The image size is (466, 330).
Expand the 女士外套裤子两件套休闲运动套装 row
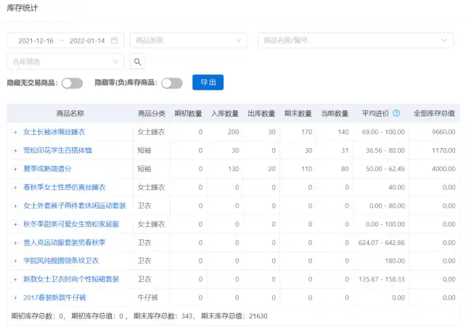pyautogui.click(x=15, y=206)
